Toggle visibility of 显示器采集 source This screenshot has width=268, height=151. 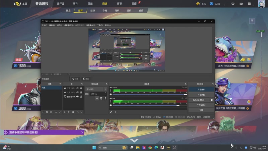tap(77, 97)
